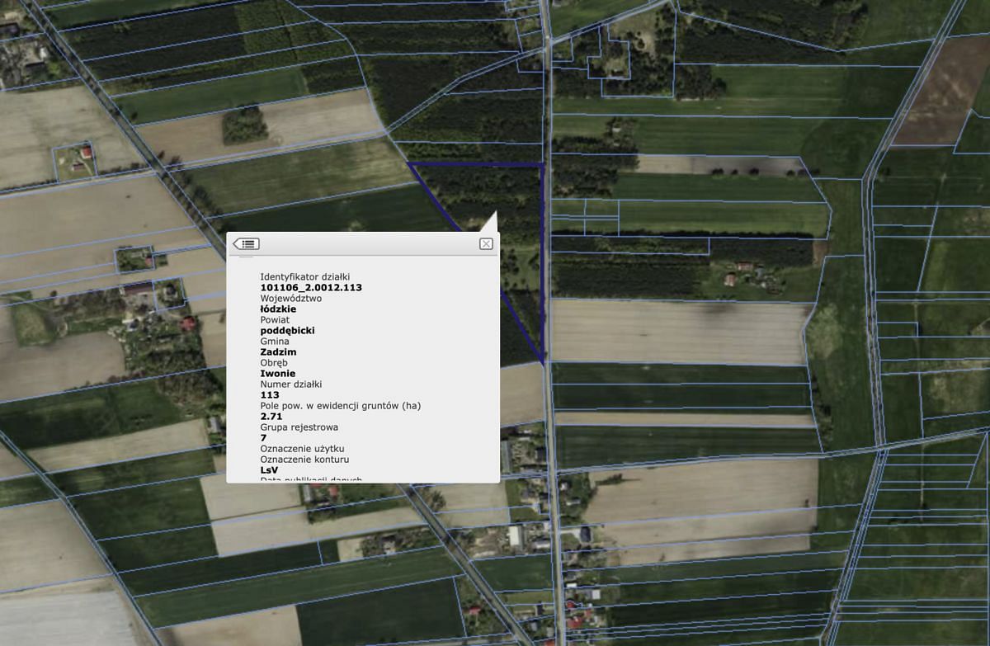
Task: Click the poddębicki county value
Action: coord(287,331)
